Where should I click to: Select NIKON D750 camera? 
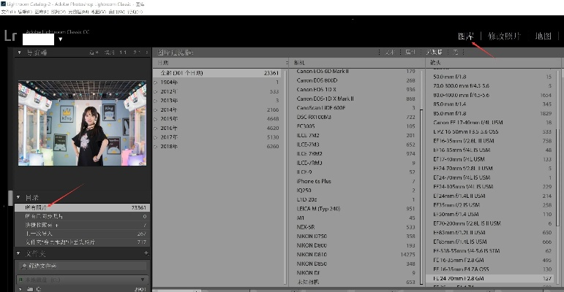tap(354, 237)
